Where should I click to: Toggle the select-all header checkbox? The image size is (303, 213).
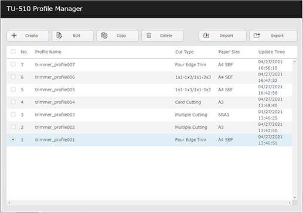pyautogui.click(x=13, y=51)
